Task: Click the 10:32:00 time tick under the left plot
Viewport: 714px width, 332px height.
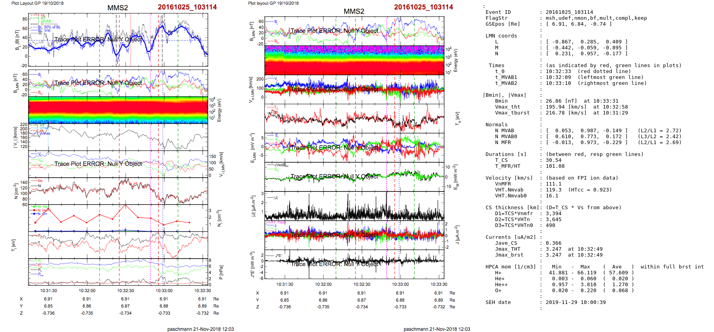Action: click(87, 291)
